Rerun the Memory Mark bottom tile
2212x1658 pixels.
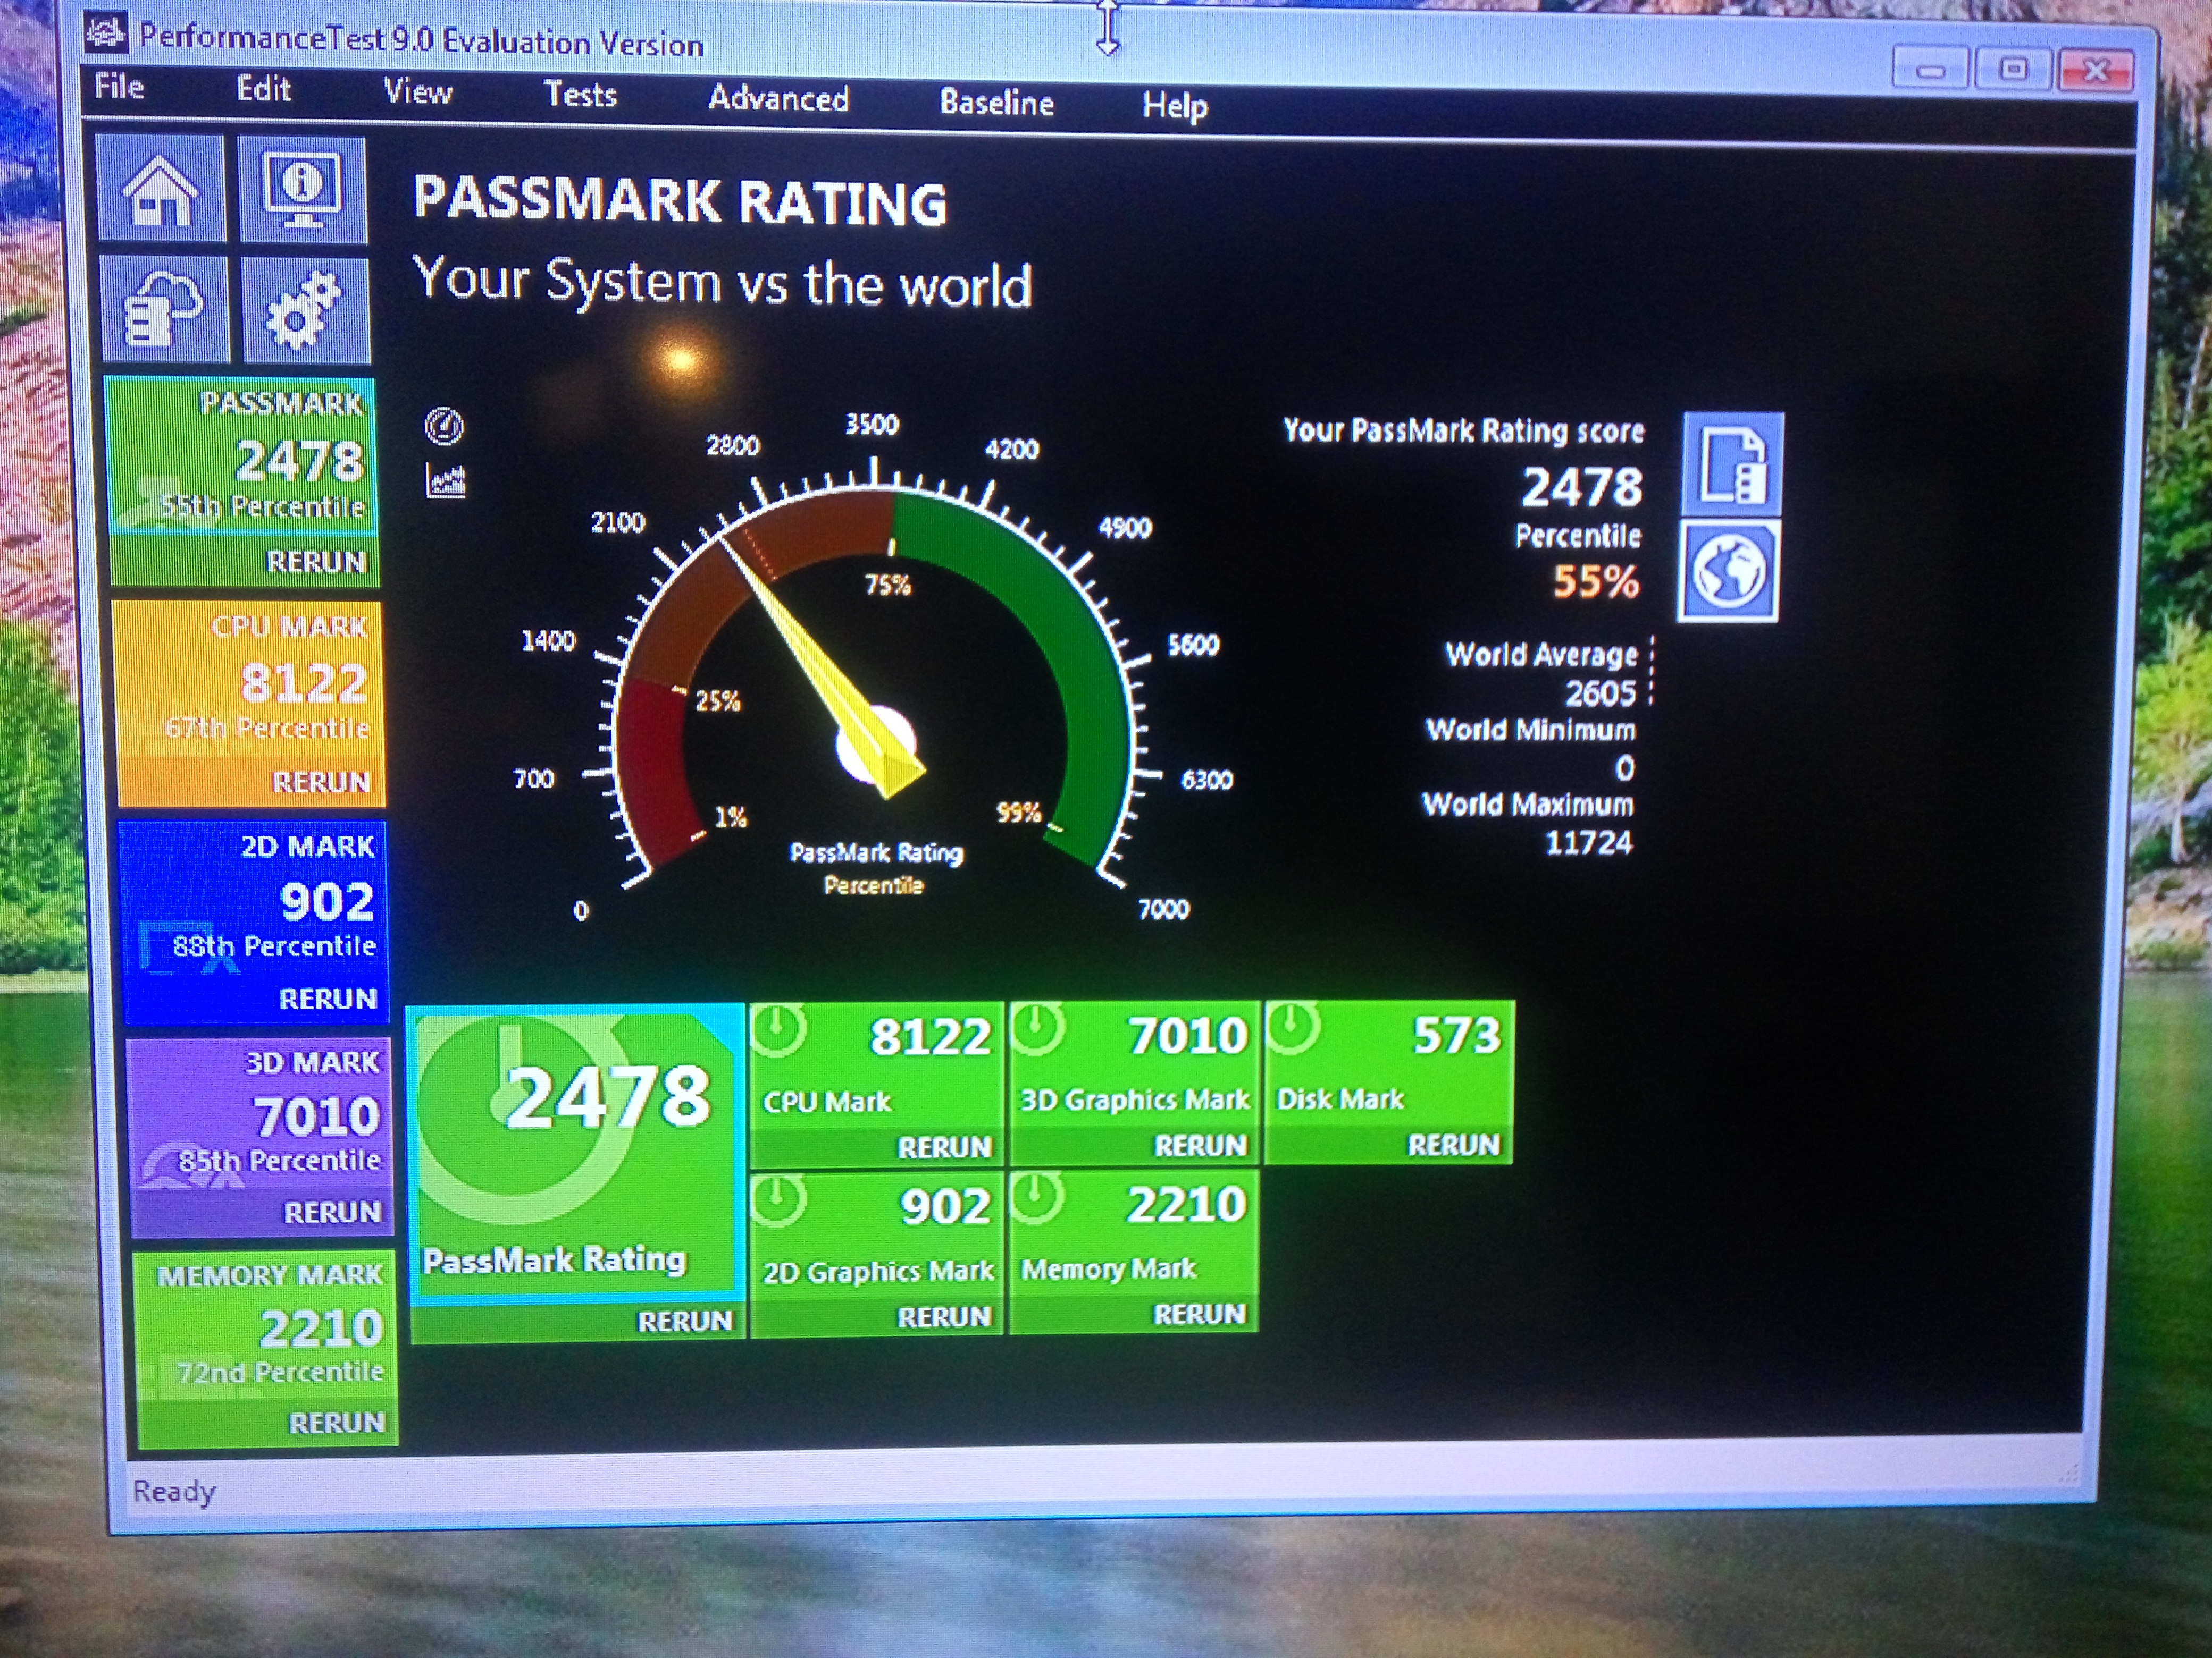(1199, 1314)
